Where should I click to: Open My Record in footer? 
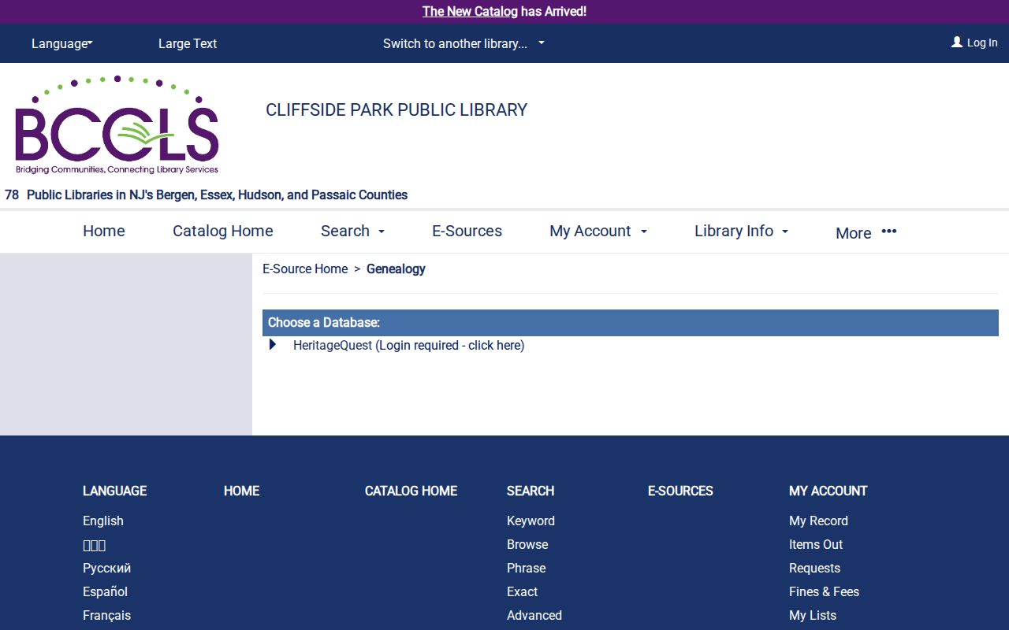coord(818,521)
